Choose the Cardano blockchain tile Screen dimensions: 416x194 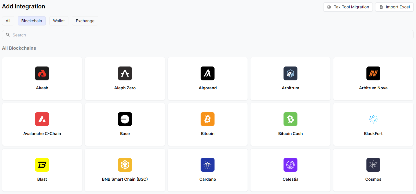tap(208, 170)
